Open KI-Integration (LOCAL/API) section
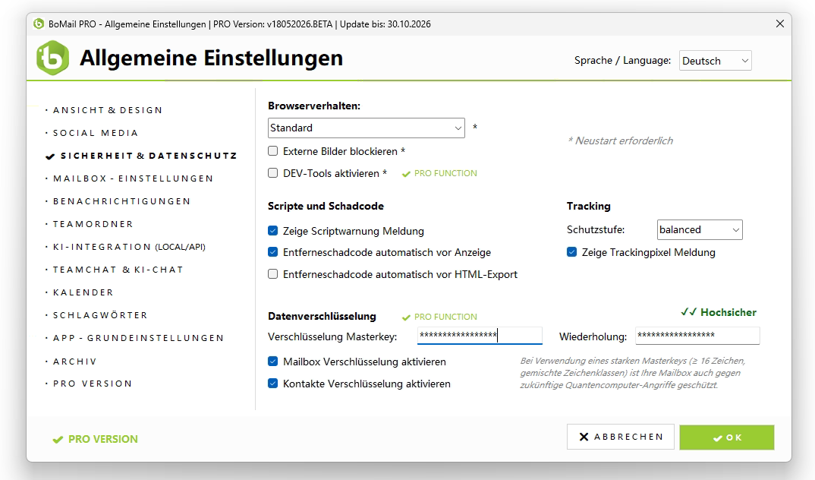The image size is (815, 480). (x=129, y=247)
